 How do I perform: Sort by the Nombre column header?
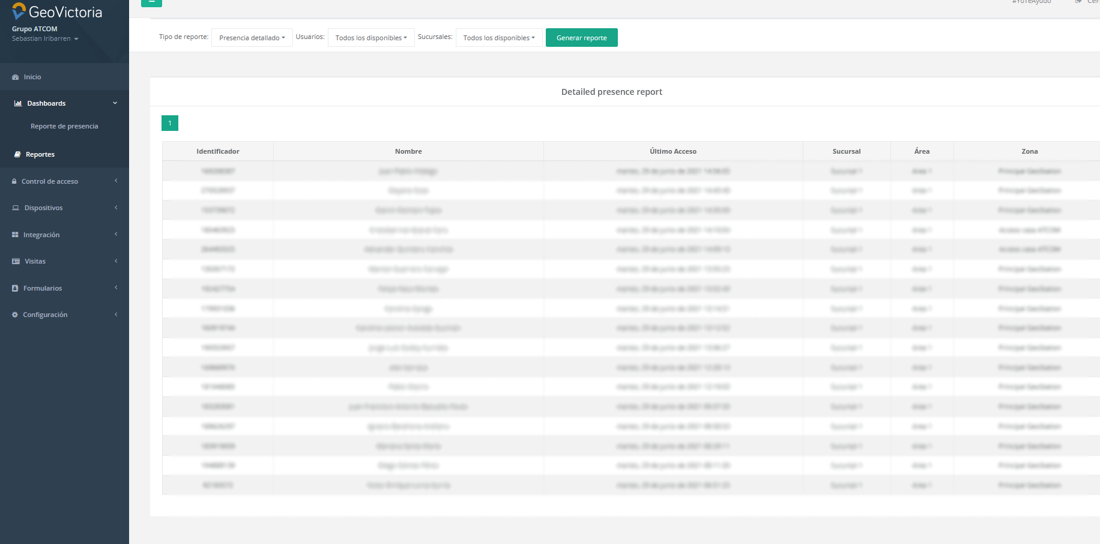pos(408,151)
